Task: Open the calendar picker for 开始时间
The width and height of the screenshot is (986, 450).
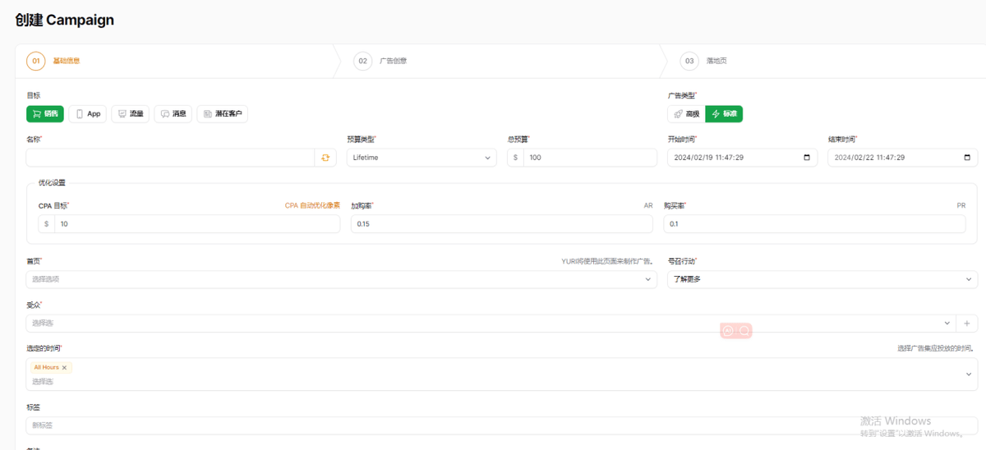Action: click(806, 158)
